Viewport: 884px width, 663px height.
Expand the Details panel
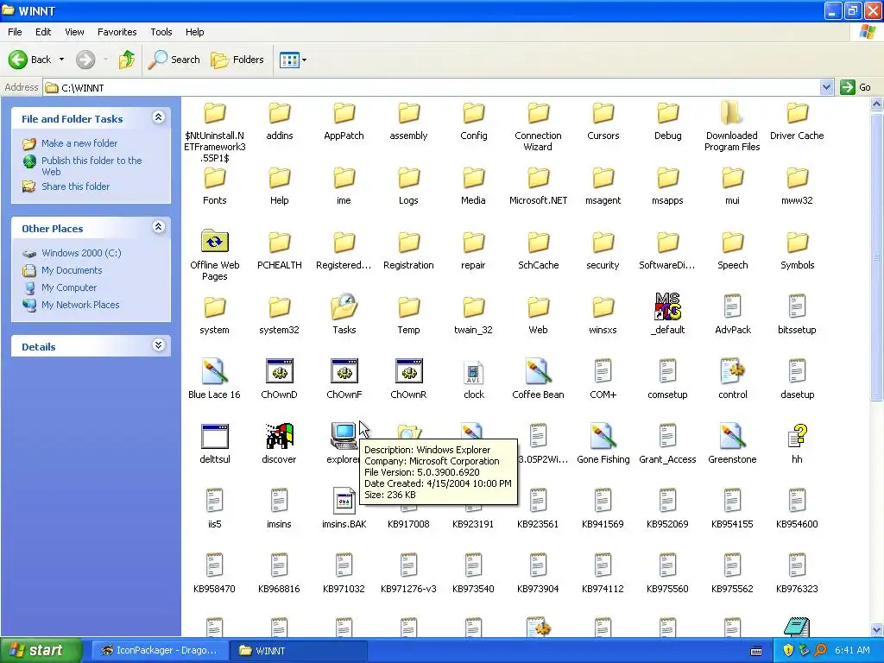(159, 345)
